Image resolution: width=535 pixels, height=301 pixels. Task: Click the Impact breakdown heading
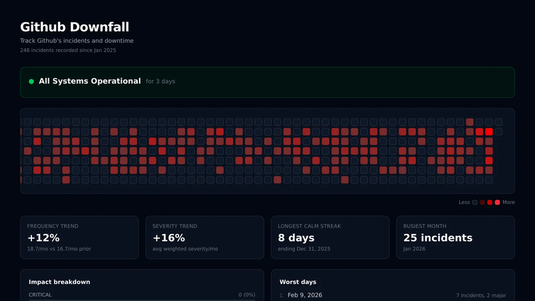[60, 282]
